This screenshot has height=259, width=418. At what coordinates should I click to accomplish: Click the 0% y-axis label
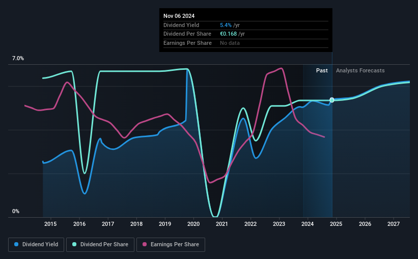(x=16, y=211)
